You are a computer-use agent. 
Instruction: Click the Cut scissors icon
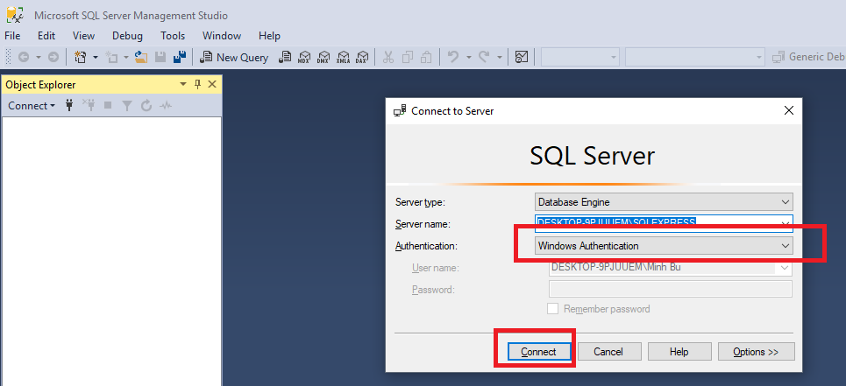coord(387,57)
